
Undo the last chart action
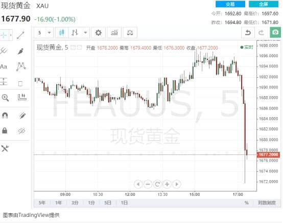[248, 33]
